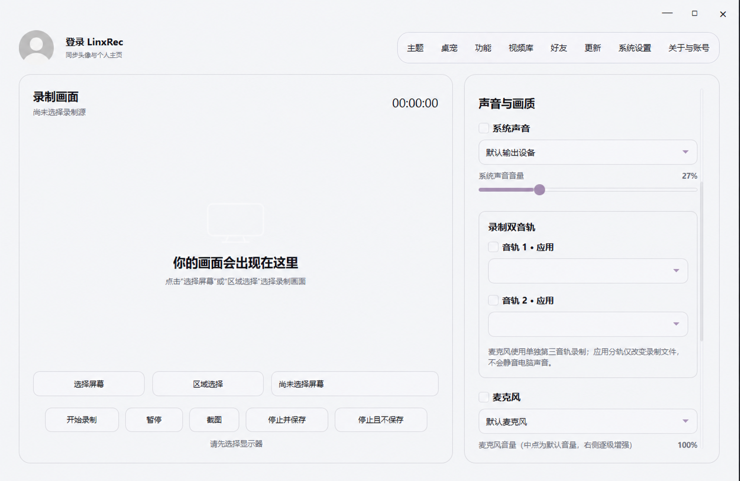Click the 选择屏幕 button
The image size is (740, 481).
(89, 384)
